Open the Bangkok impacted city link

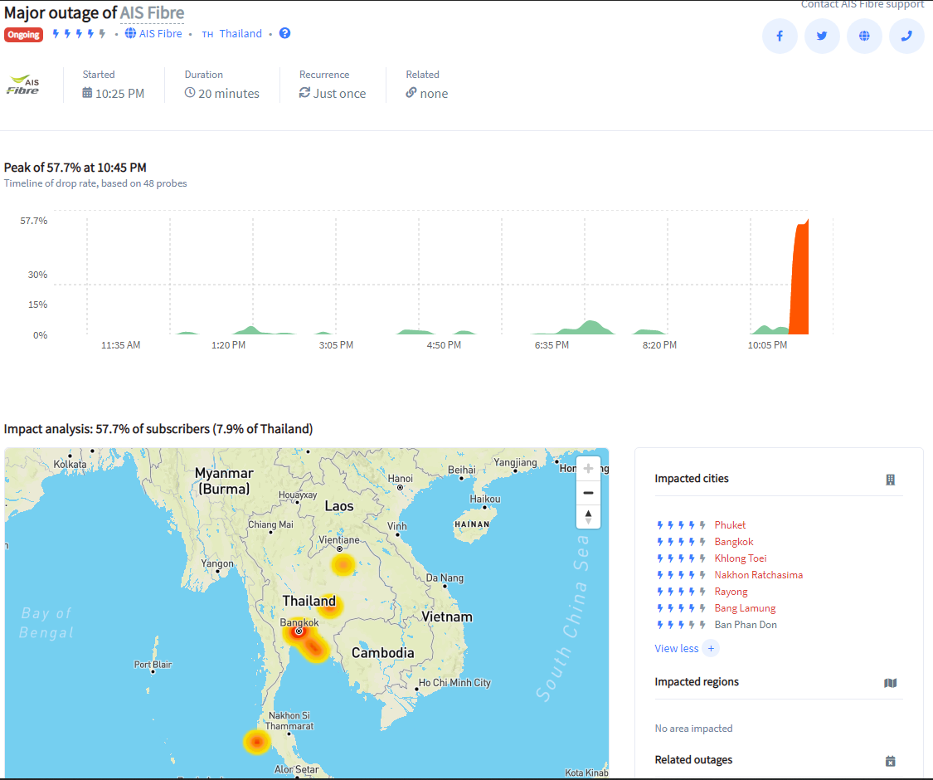pos(734,542)
